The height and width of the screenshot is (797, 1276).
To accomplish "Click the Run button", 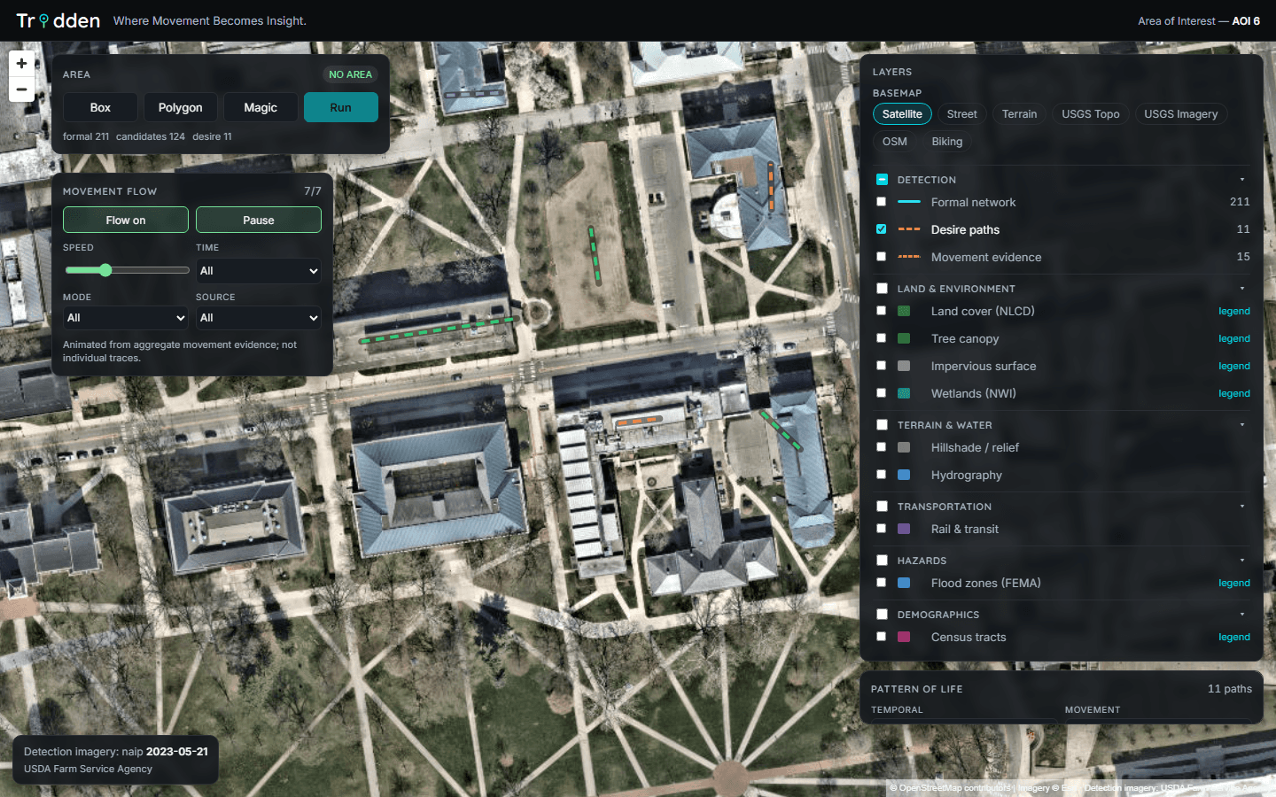I will [x=341, y=107].
